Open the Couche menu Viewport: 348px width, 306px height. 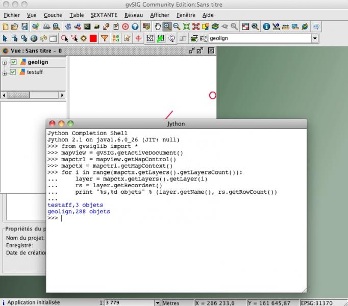(53, 15)
